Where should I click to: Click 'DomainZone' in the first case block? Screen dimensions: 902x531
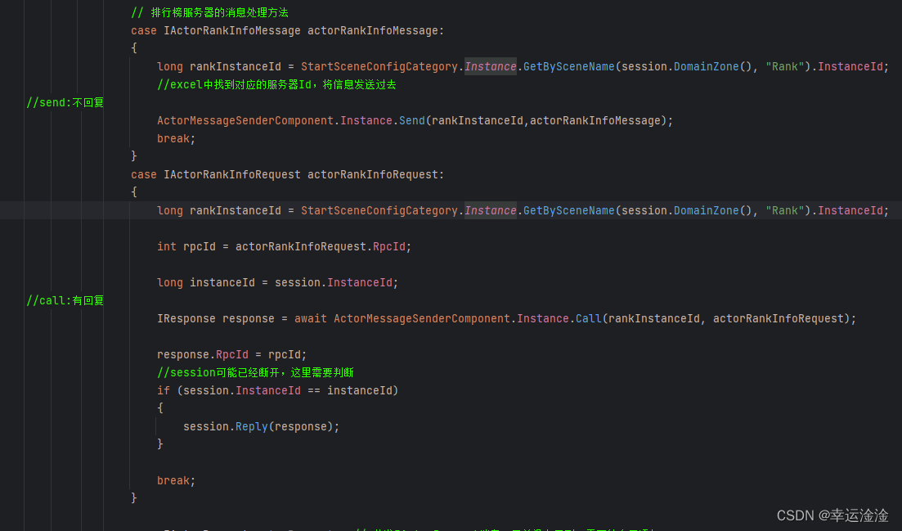tap(707, 67)
